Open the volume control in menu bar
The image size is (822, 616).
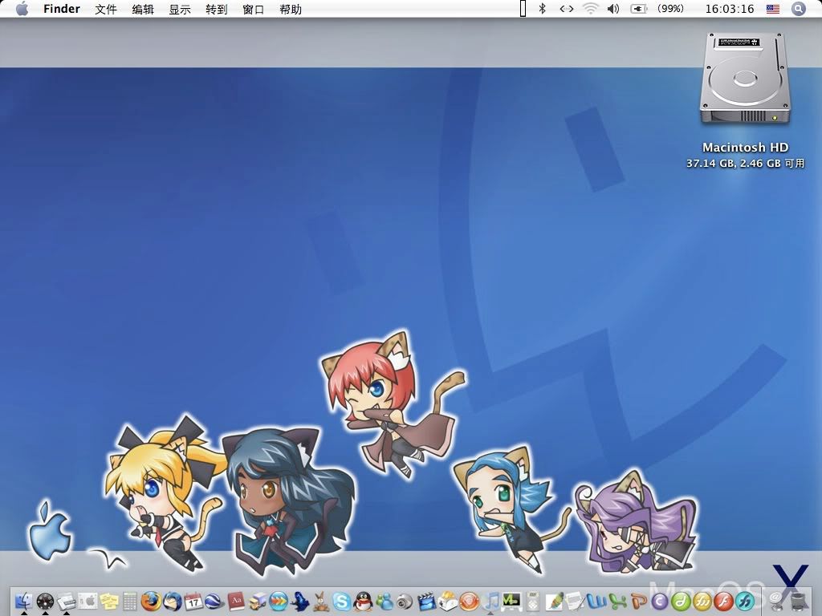[613, 9]
